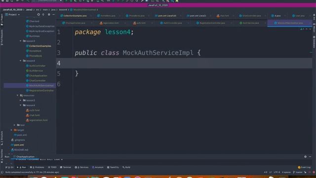
Task: Open the TeamCity tool window
Action: [113, 167]
